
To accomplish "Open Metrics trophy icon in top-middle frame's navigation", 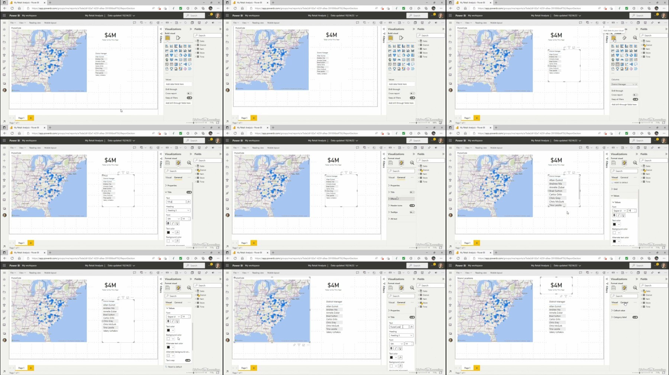I will [227, 55].
